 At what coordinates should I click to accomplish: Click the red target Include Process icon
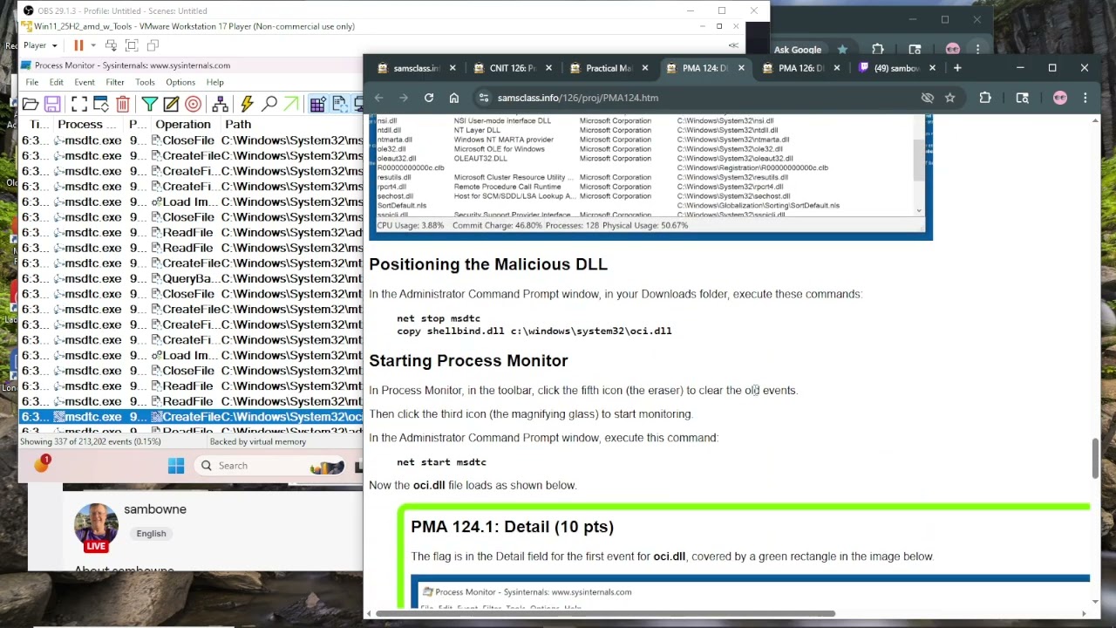click(x=193, y=105)
